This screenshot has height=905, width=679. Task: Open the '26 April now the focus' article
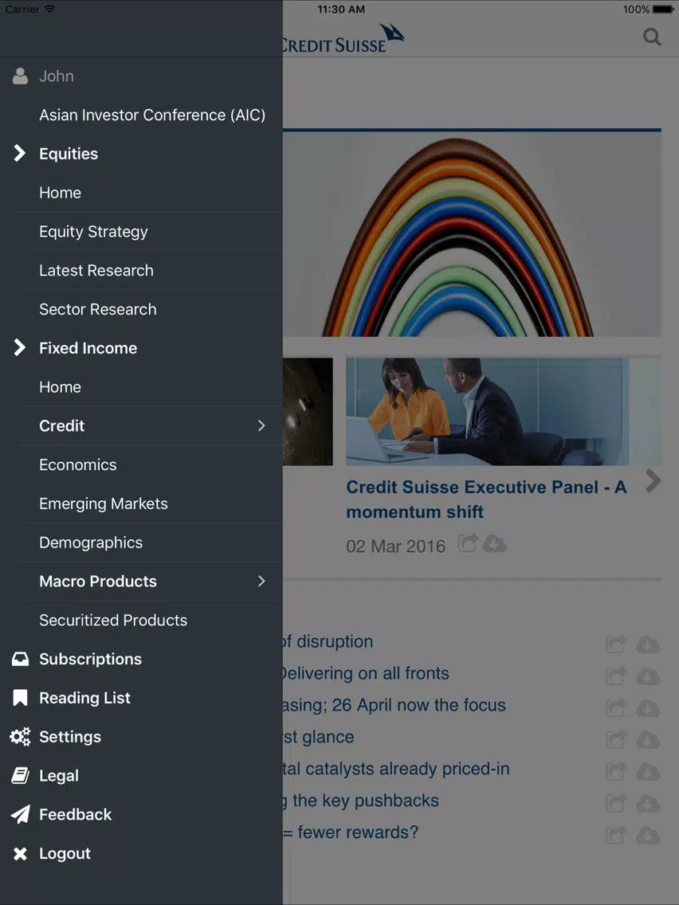394,705
